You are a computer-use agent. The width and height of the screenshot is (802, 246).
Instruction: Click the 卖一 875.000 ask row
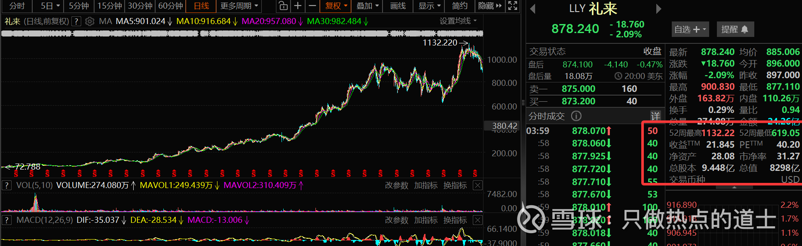click(595, 89)
